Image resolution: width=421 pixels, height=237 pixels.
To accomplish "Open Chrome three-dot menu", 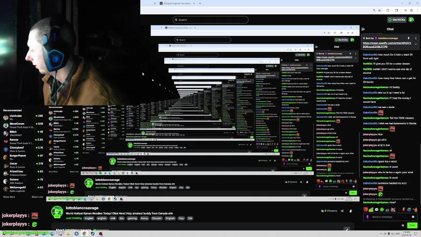I will pyautogui.click(x=417, y=11).
